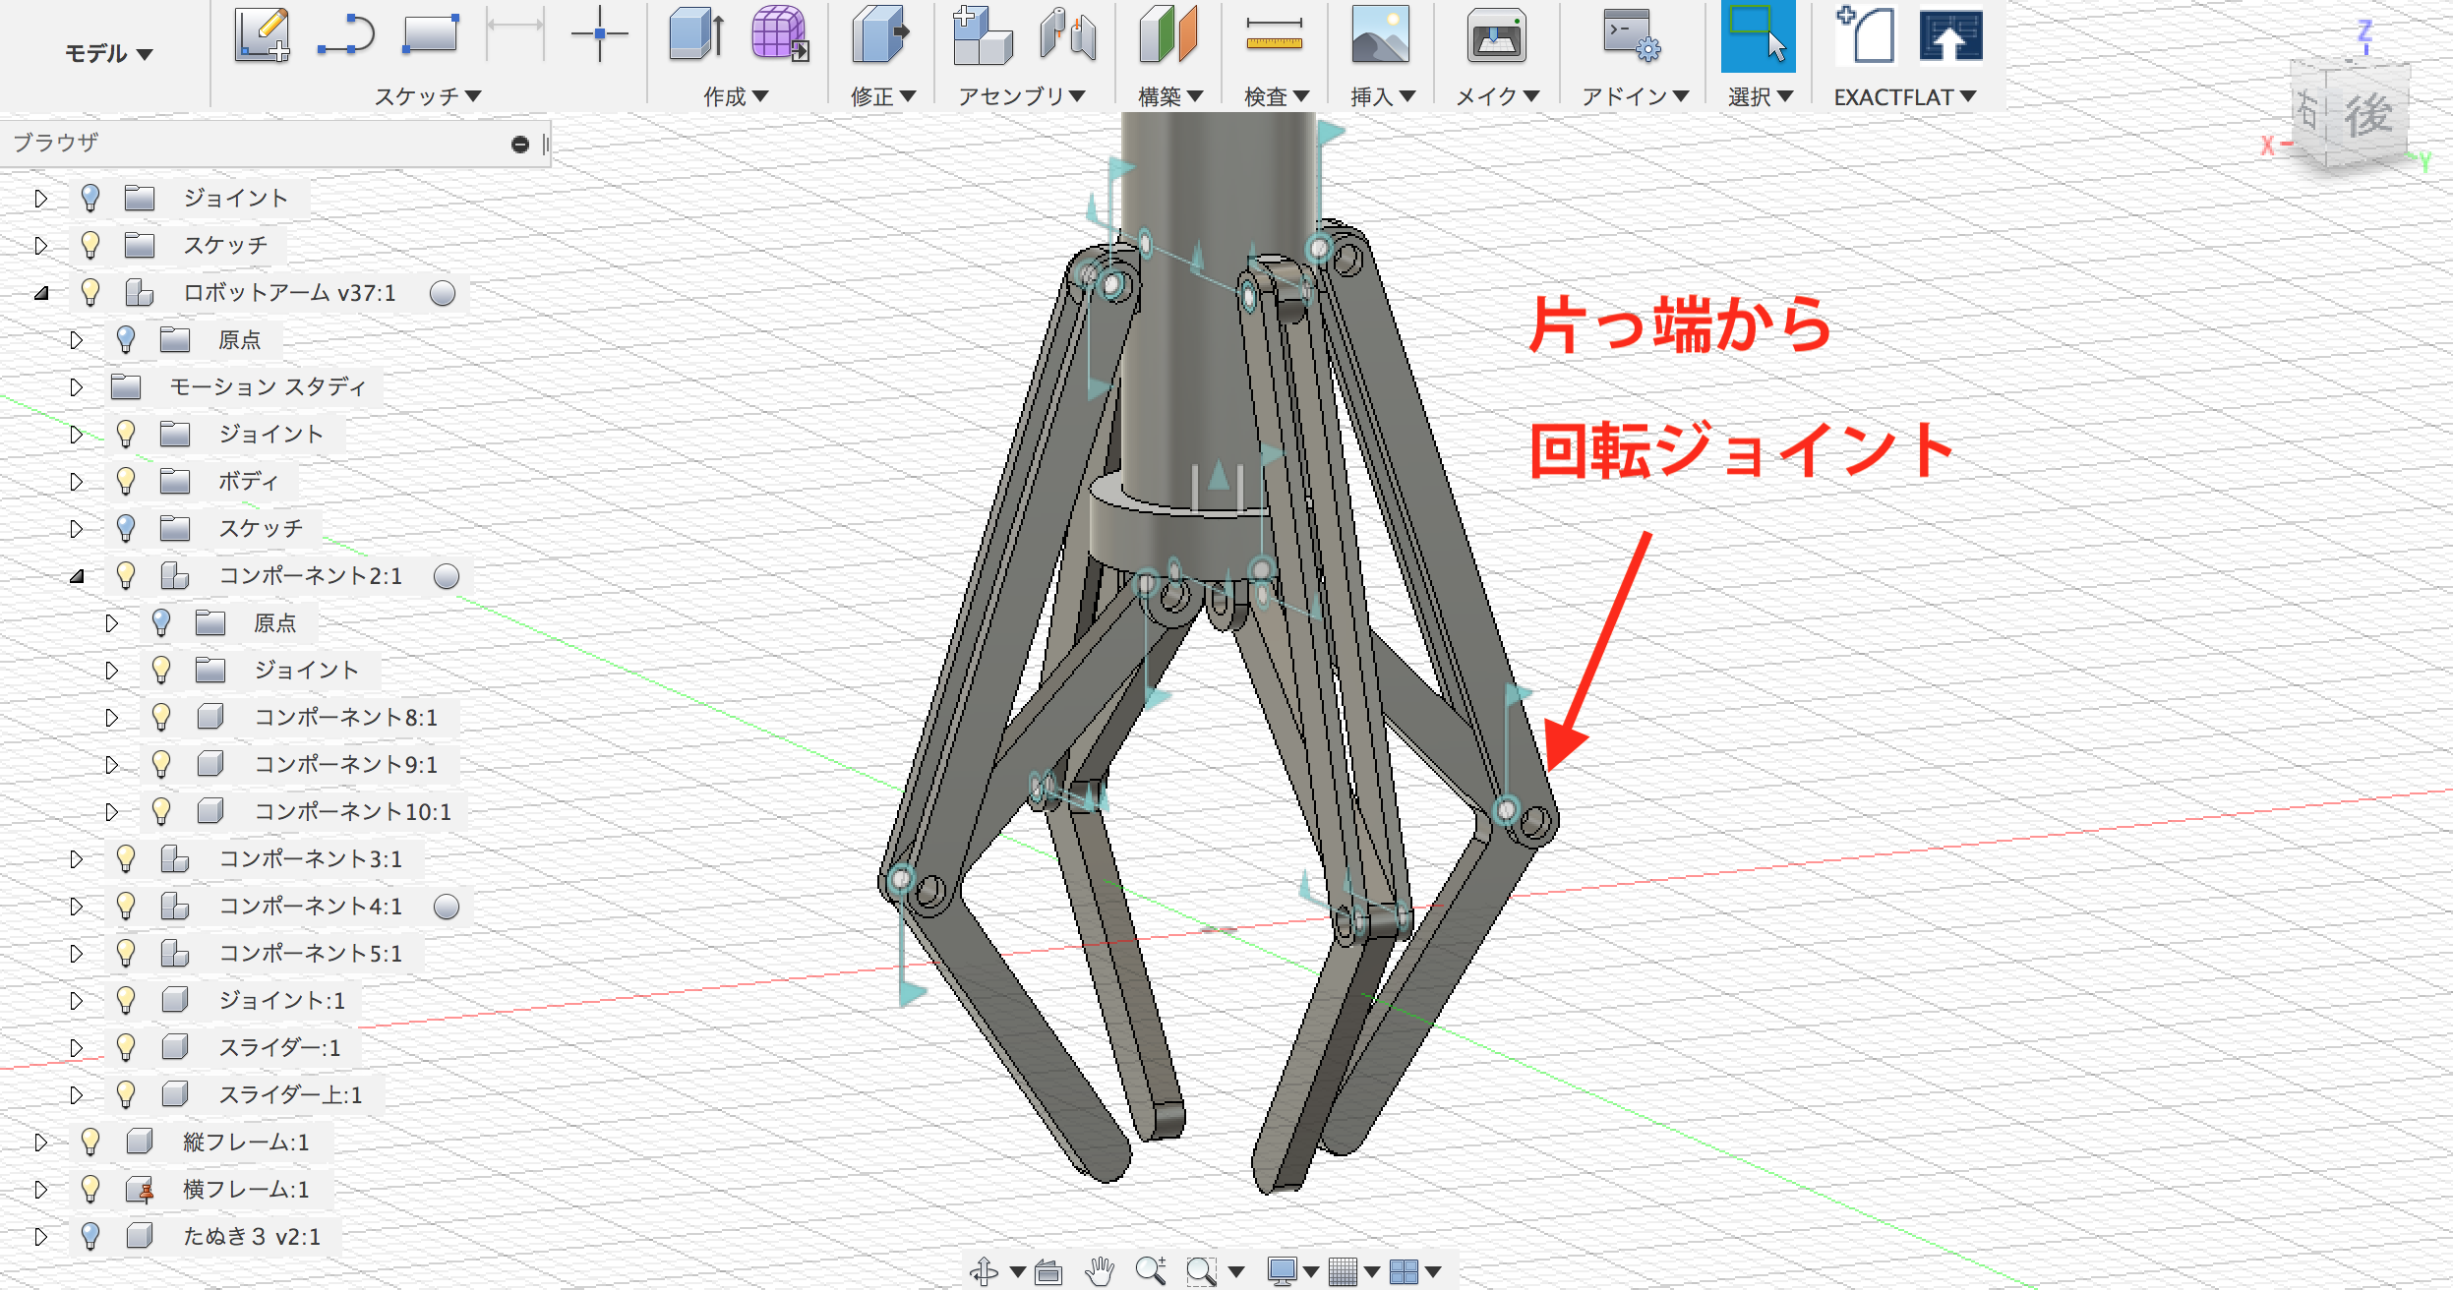The image size is (2453, 1290).
Task: Collapse コンポーネント2:1 in the browser
Action: click(79, 576)
